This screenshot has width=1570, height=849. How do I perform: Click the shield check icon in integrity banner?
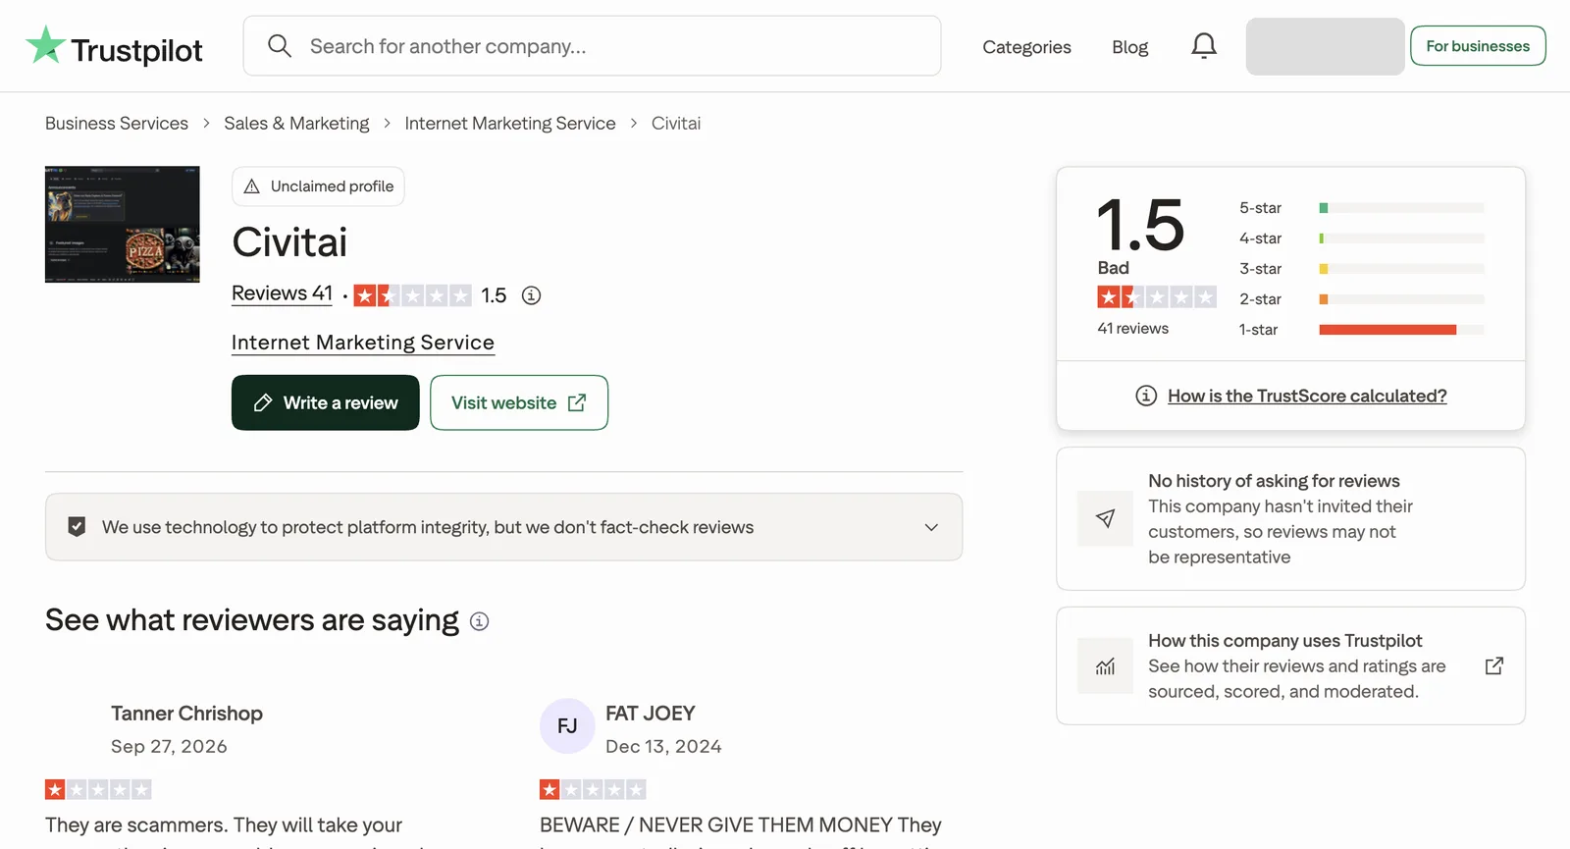pyautogui.click(x=77, y=527)
